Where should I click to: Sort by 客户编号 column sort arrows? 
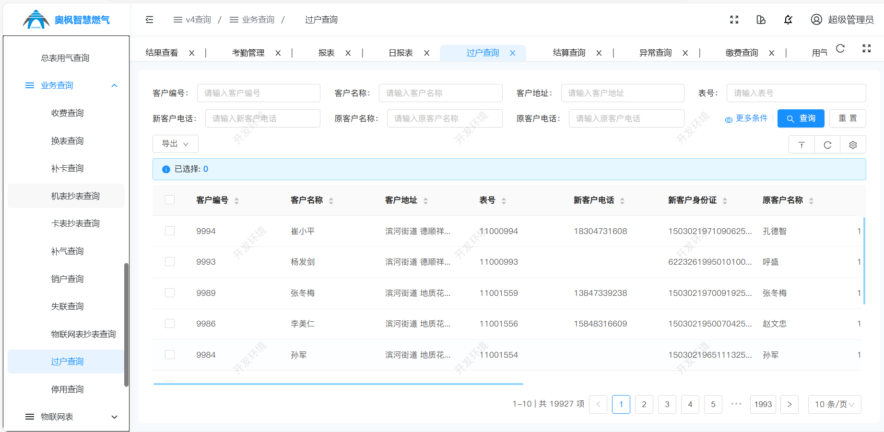pyautogui.click(x=236, y=201)
